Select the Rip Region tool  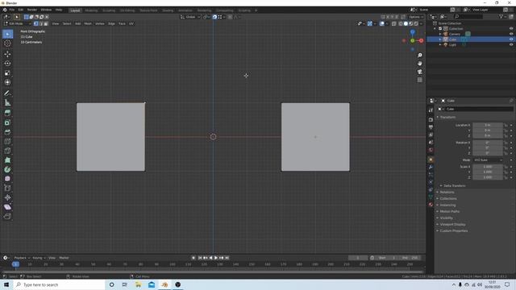[7, 216]
